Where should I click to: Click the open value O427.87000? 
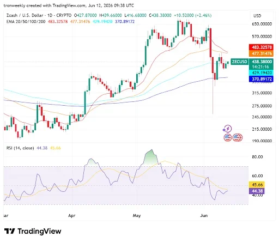(86, 15)
